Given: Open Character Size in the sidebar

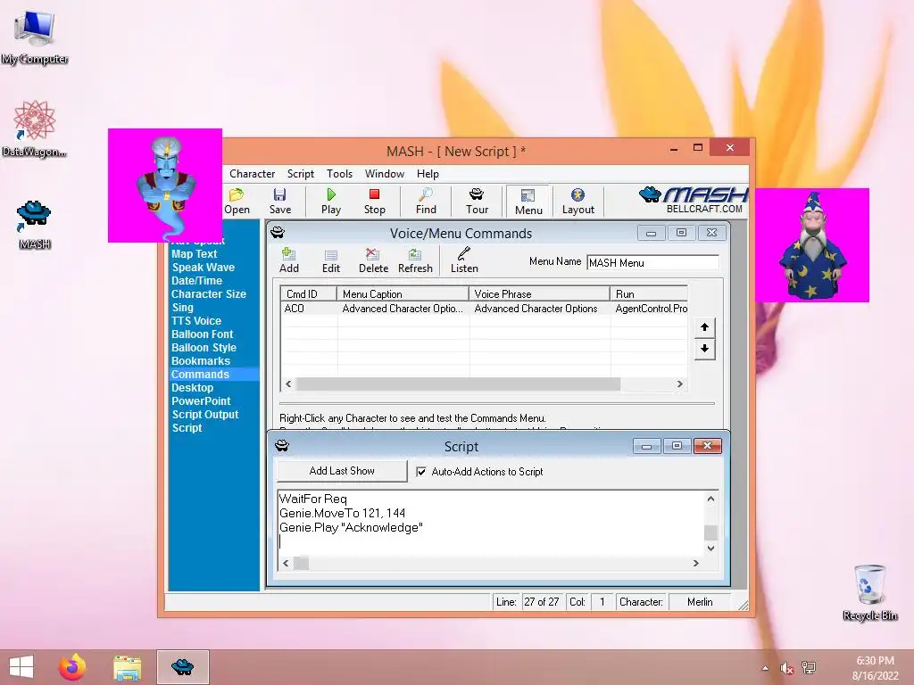Looking at the screenshot, I should coord(209,294).
